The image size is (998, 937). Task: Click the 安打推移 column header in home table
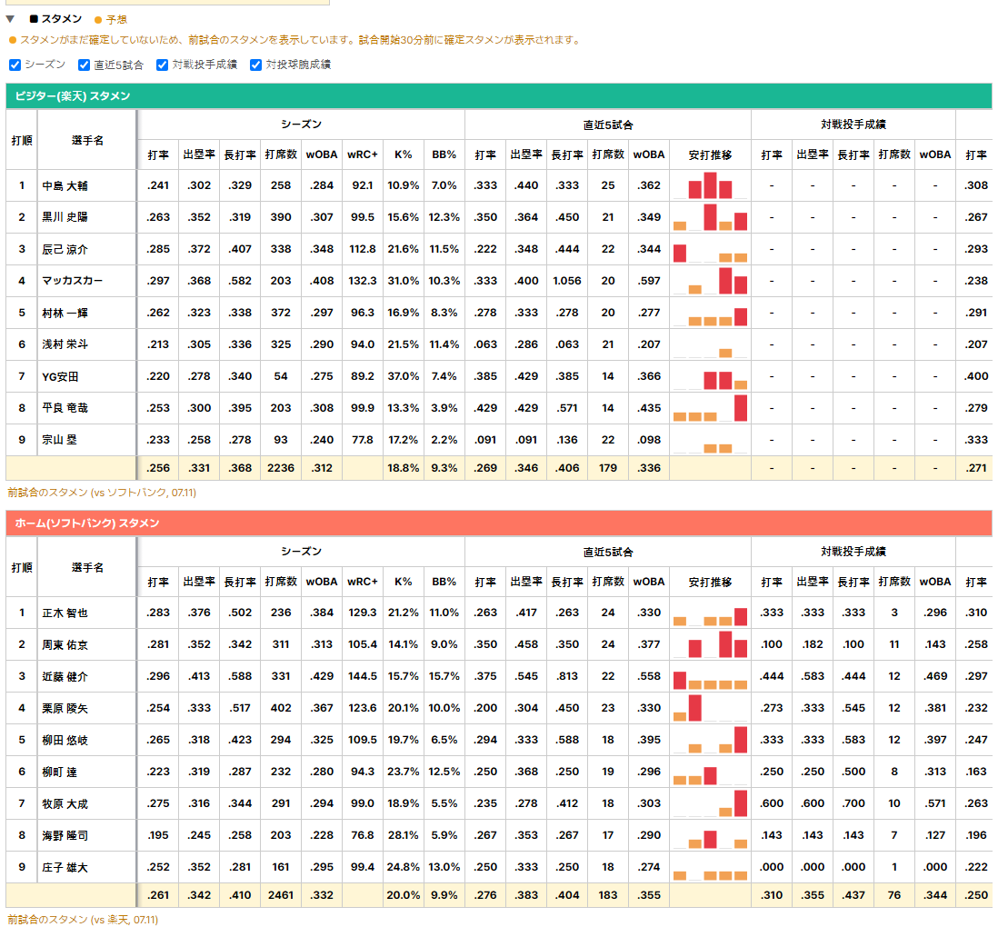click(710, 582)
